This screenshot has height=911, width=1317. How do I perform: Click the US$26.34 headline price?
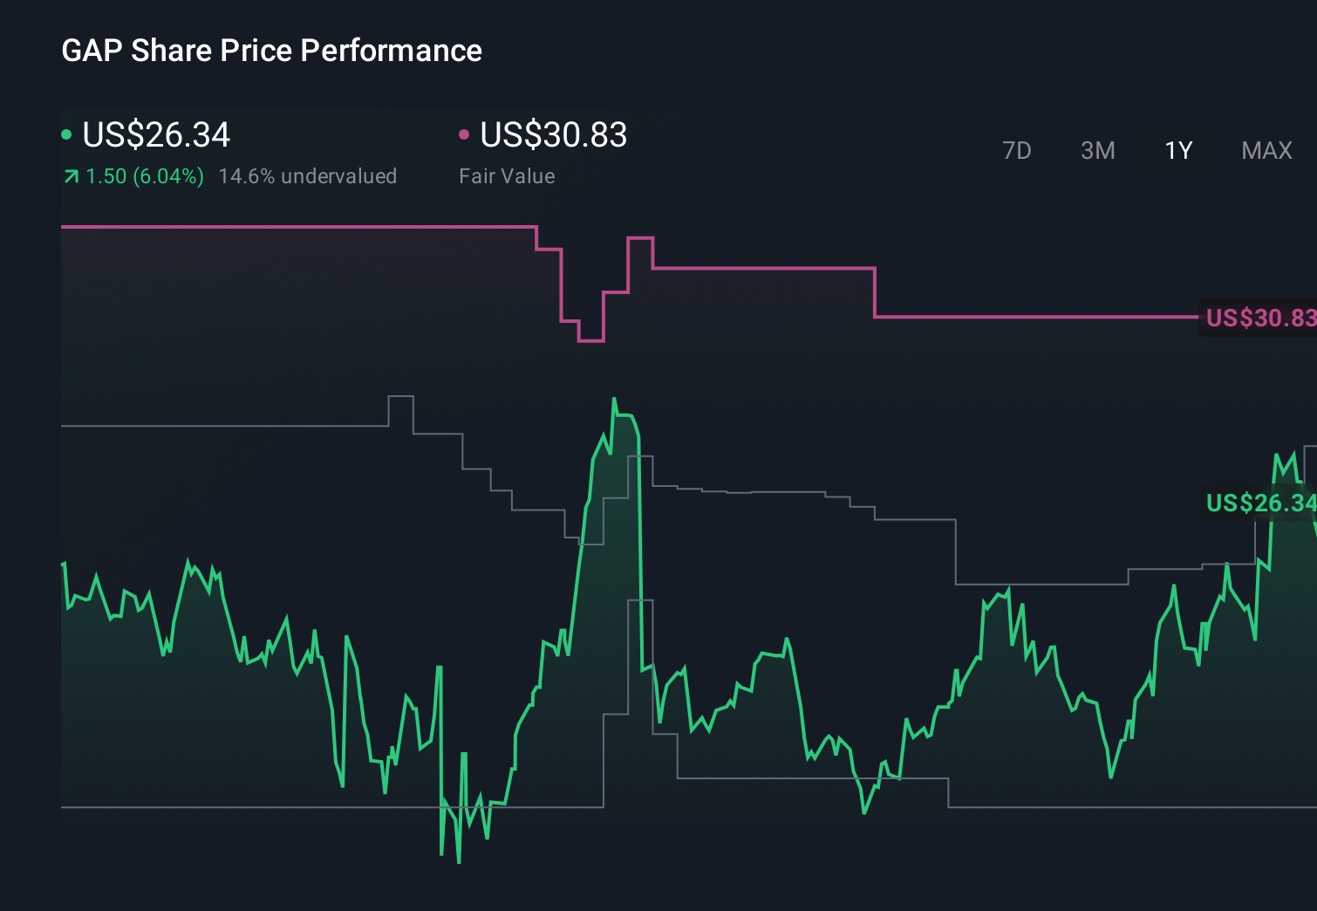pyautogui.click(x=155, y=135)
